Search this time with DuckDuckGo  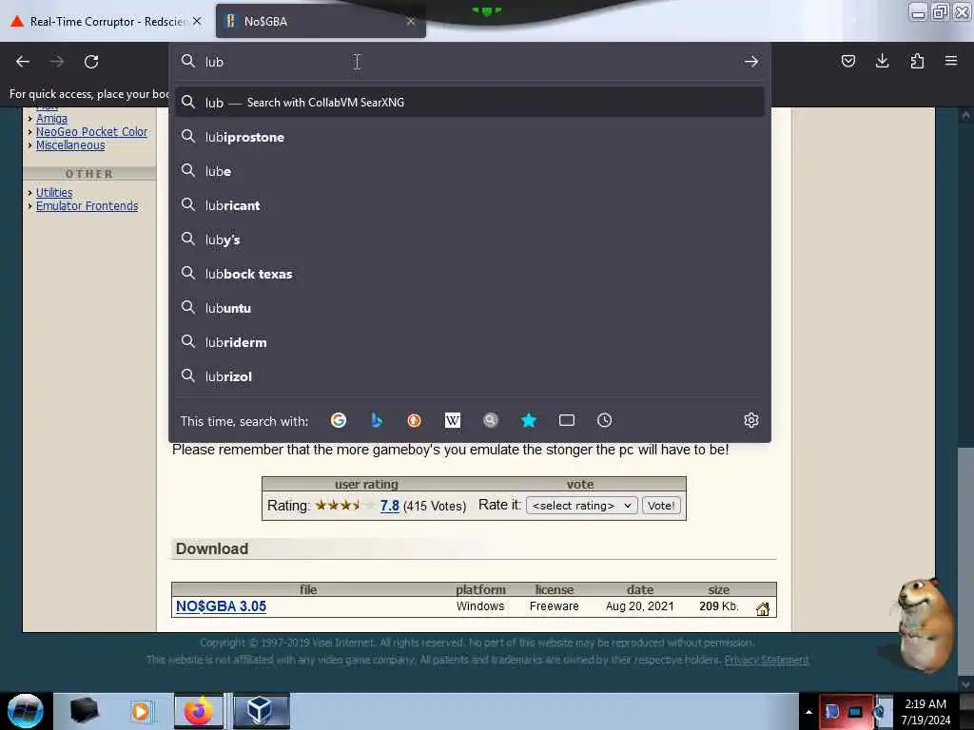pyautogui.click(x=415, y=421)
